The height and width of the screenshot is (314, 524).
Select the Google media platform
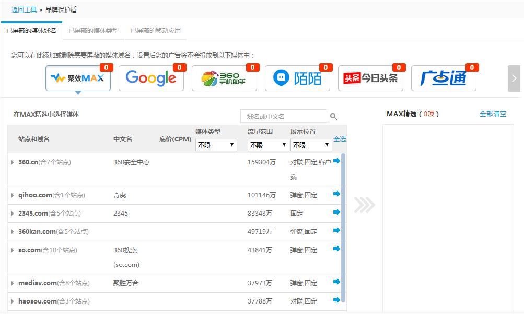click(151, 78)
